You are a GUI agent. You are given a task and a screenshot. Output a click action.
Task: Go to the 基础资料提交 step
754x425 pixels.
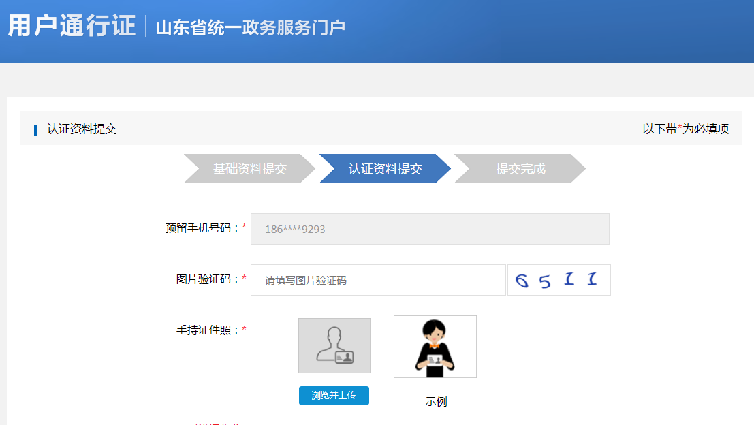pyautogui.click(x=249, y=169)
